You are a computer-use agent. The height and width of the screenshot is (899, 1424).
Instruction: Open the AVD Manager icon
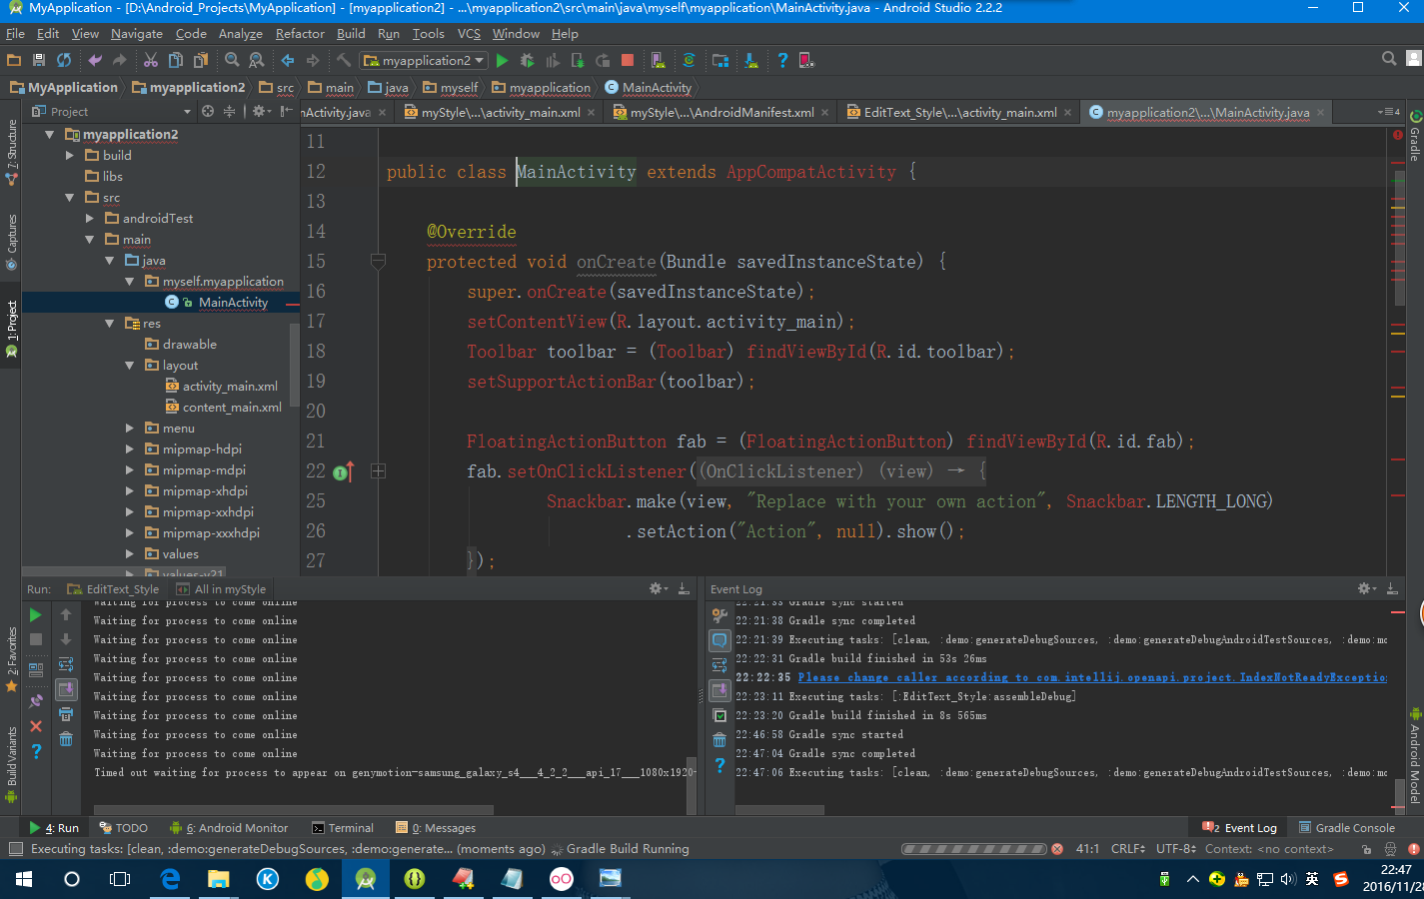click(x=658, y=61)
